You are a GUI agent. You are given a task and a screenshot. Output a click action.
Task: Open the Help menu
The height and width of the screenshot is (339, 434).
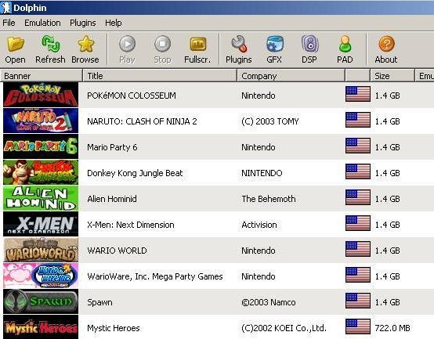click(114, 23)
